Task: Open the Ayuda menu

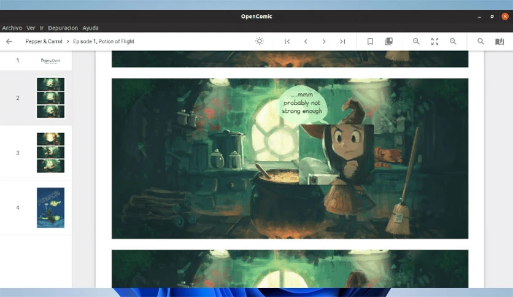Action: (x=90, y=28)
